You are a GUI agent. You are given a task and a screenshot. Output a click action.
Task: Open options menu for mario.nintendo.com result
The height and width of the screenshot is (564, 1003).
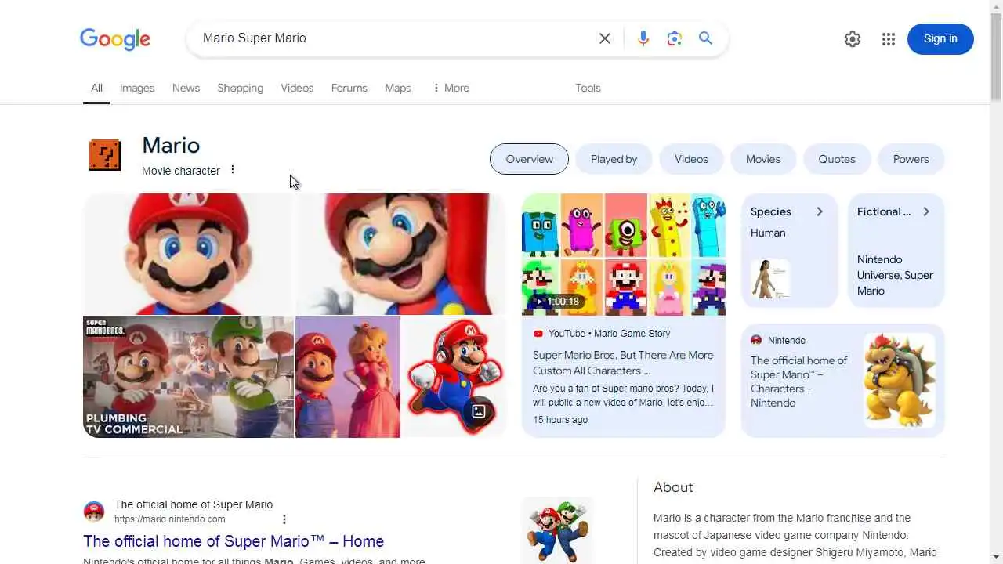pos(284,519)
